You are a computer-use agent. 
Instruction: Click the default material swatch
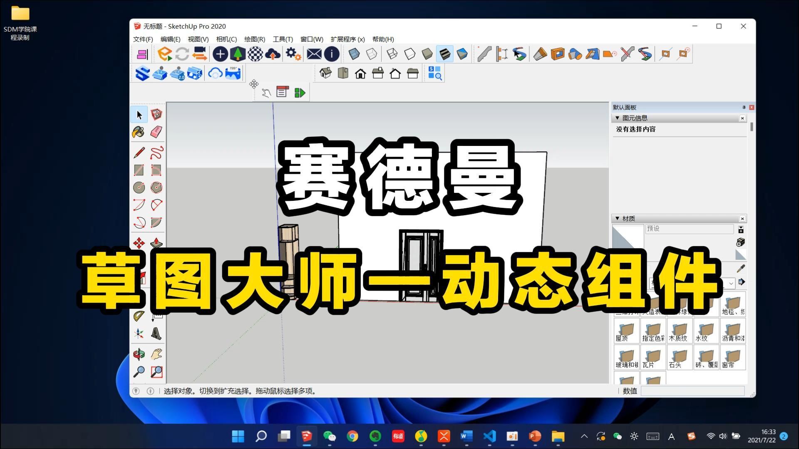click(741, 254)
